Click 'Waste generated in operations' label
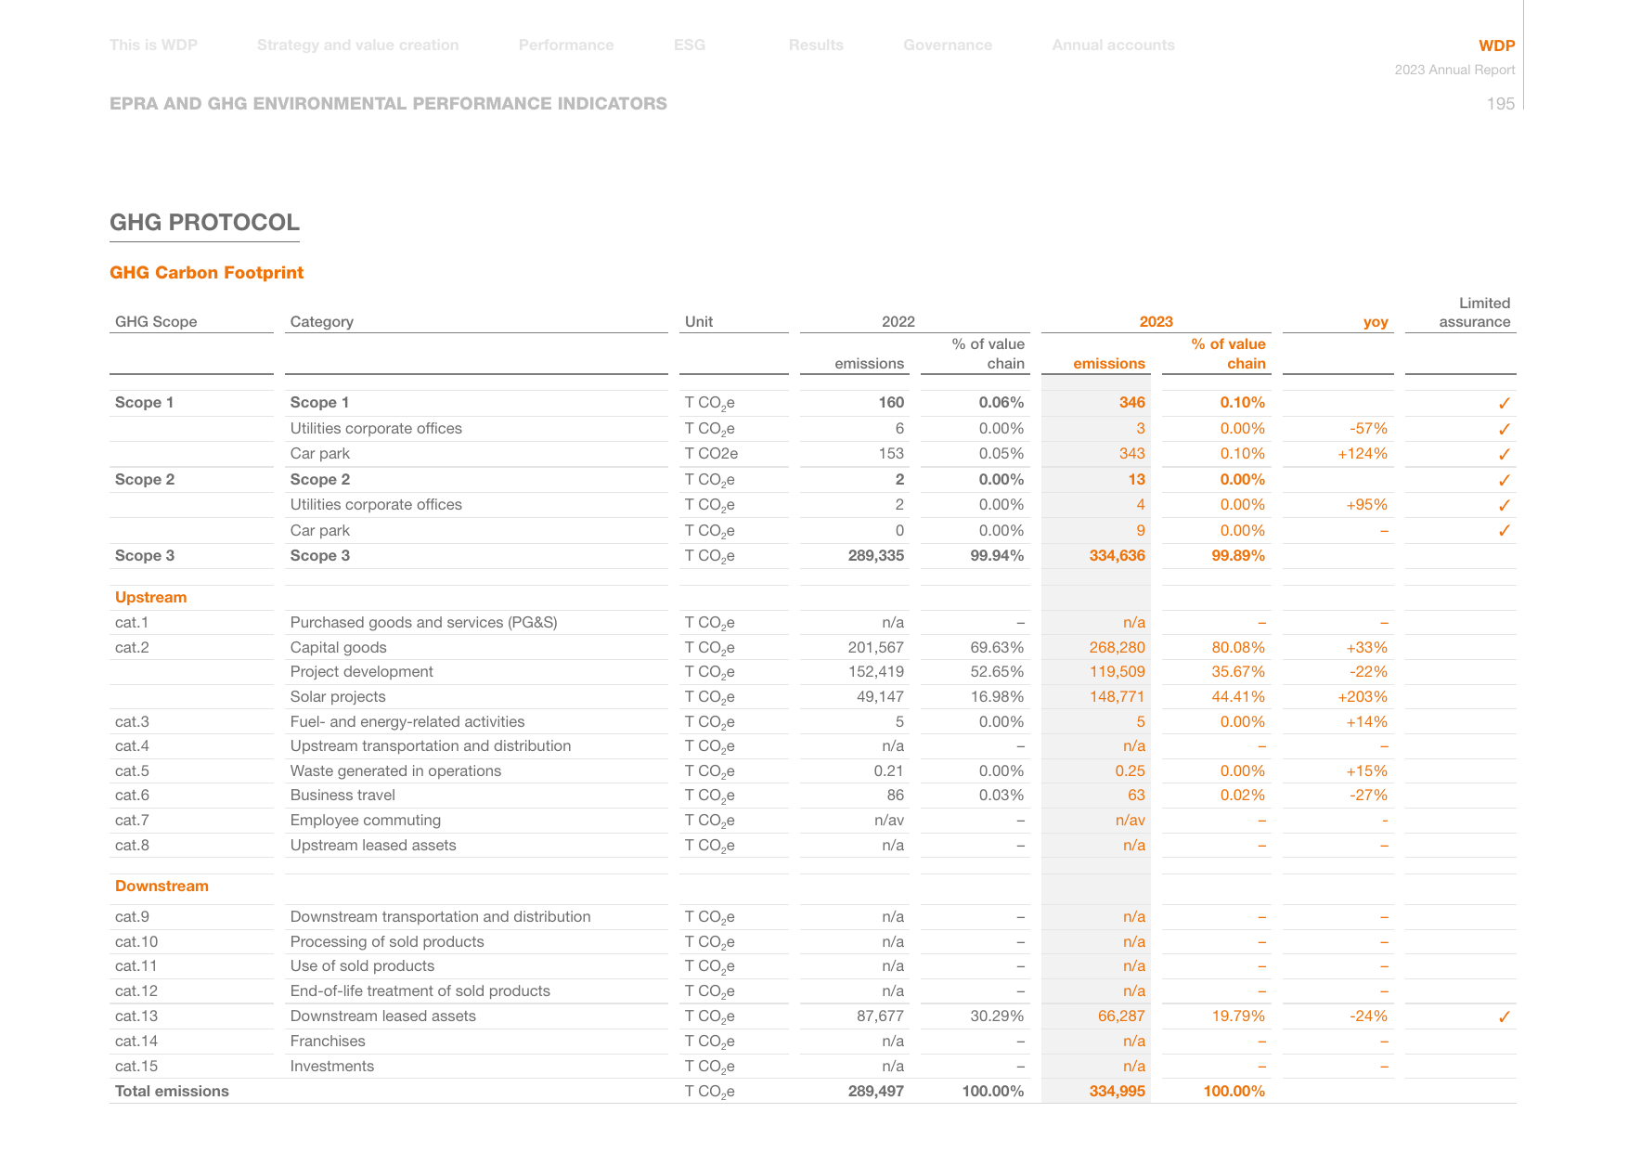The image size is (1628, 1152). 395,770
